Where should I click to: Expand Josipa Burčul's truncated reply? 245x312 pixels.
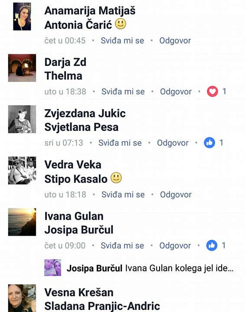pyautogui.click(x=150, y=268)
